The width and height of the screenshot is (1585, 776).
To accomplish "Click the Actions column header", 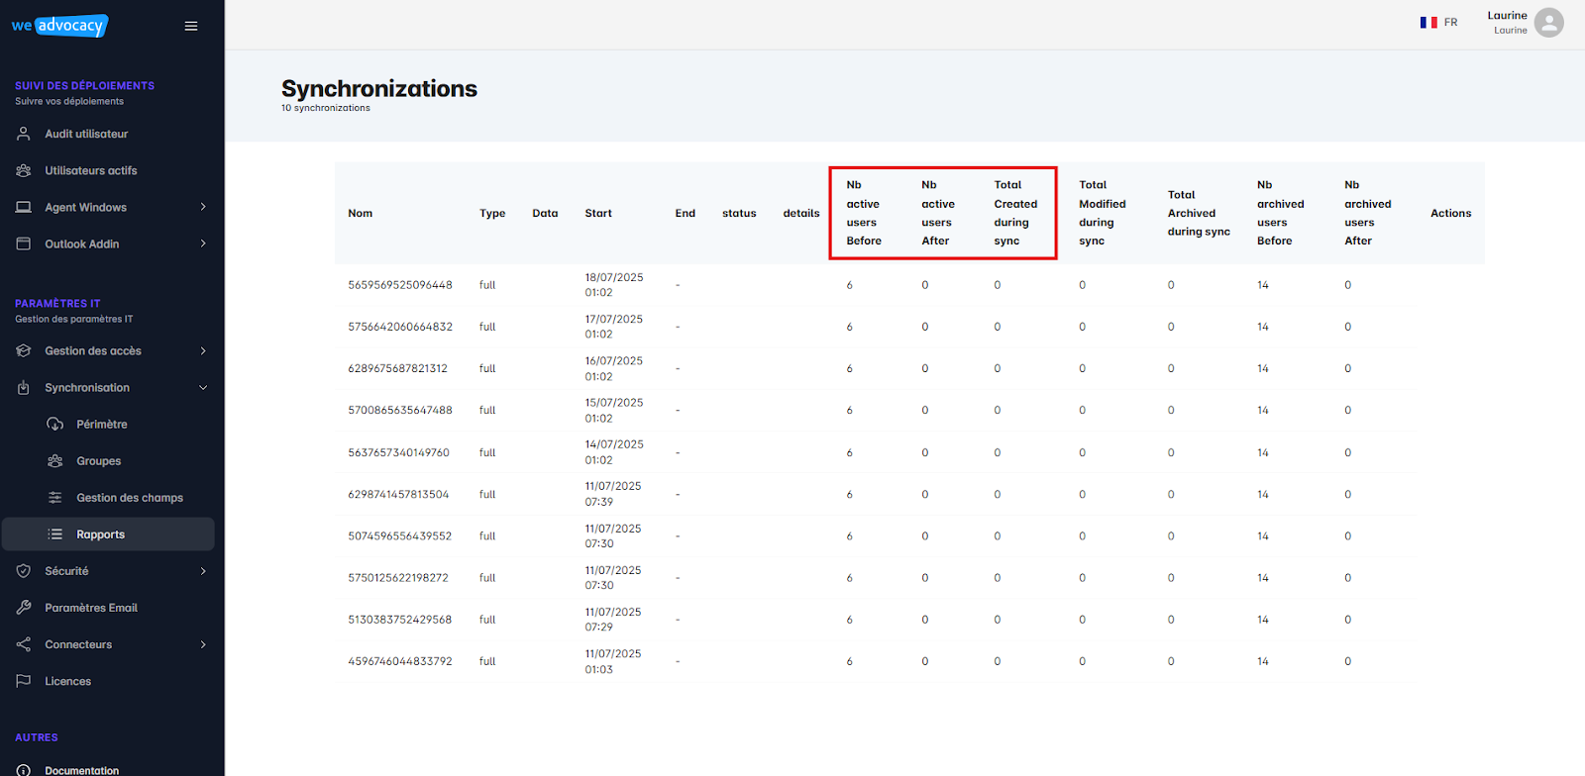I will point(1451,214).
